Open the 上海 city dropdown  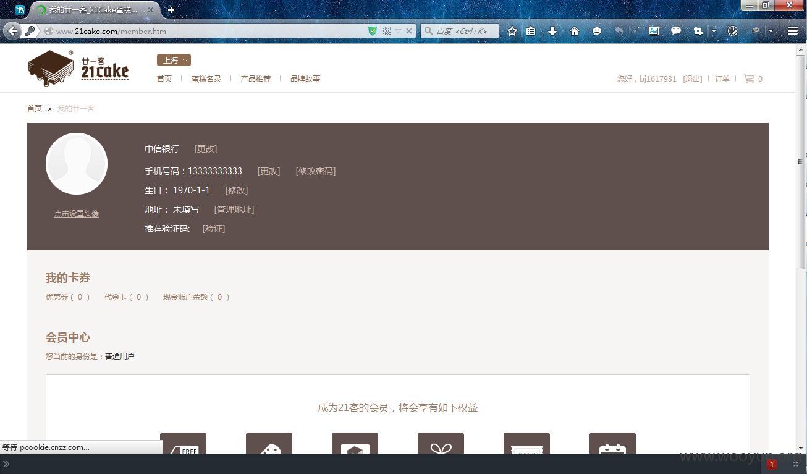(174, 60)
